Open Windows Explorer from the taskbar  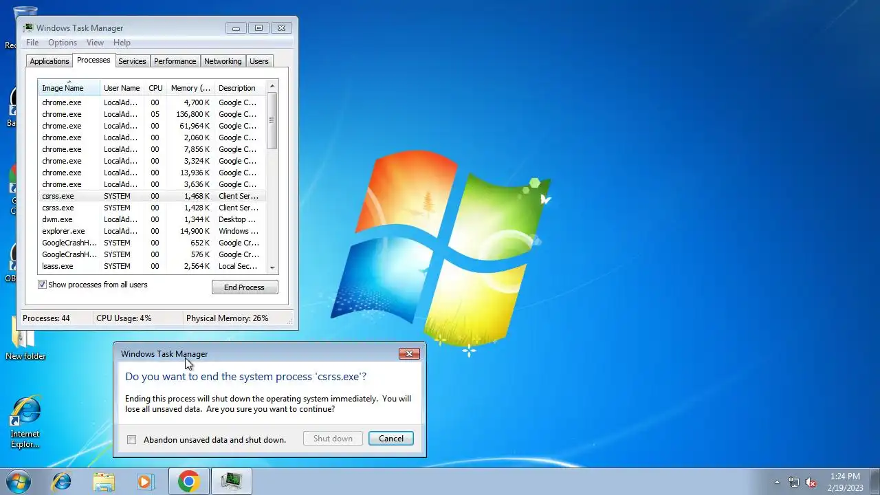point(104,481)
